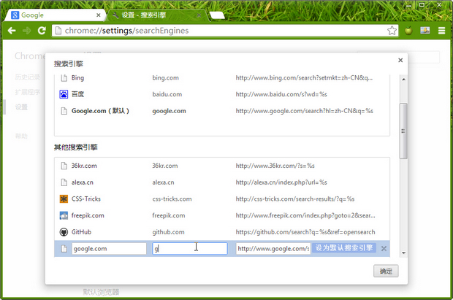Click 确定 to confirm
453x300 pixels.
point(386,271)
